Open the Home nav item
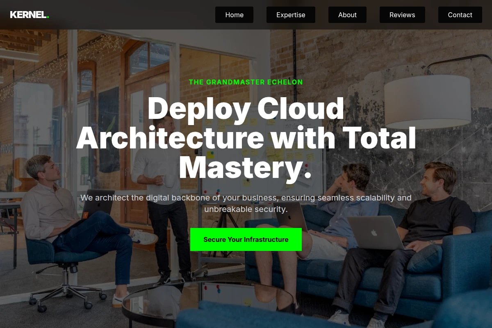492x328 pixels. click(x=234, y=15)
